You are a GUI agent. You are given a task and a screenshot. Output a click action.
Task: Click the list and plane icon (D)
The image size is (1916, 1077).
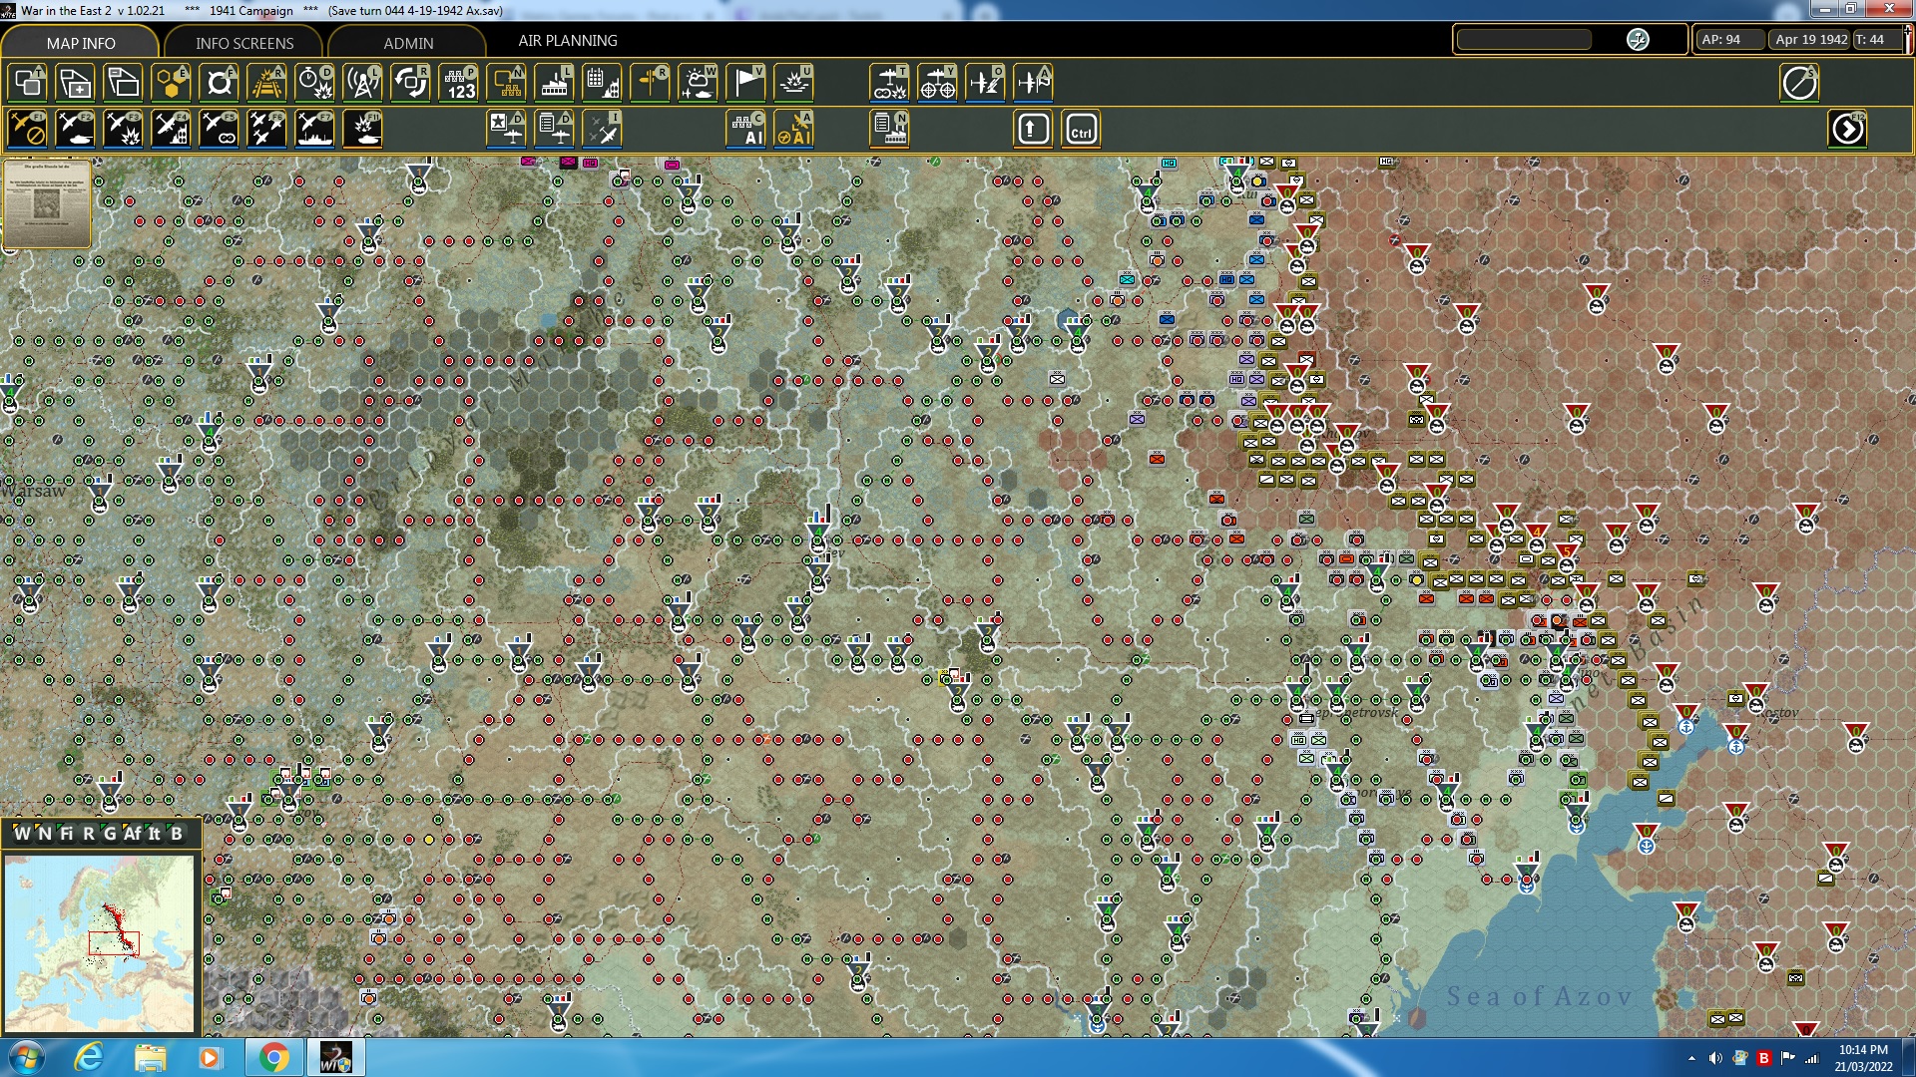(x=555, y=129)
